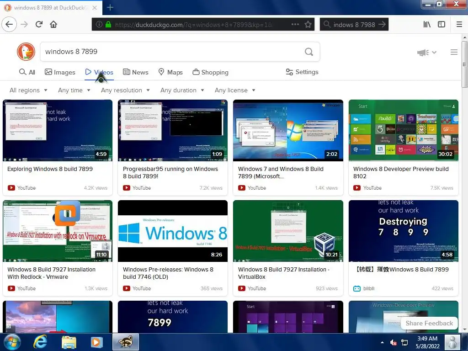Switch to the All results tab
Image resolution: width=468 pixels, height=351 pixels.
[x=27, y=72]
